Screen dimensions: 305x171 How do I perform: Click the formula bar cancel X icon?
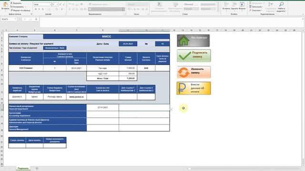pos(25,19)
